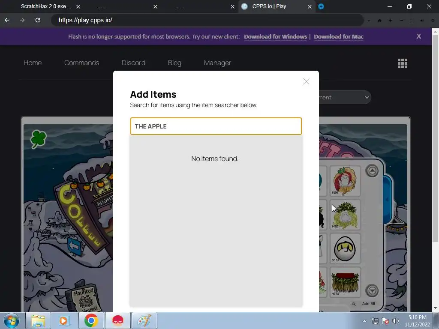Show hidden system tray icons
439x329 pixels.
(x=364, y=321)
